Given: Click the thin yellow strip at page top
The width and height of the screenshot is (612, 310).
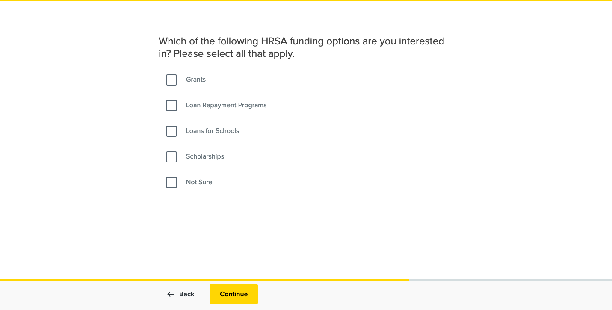Looking at the screenshot, I should click(x=306, y=0).
